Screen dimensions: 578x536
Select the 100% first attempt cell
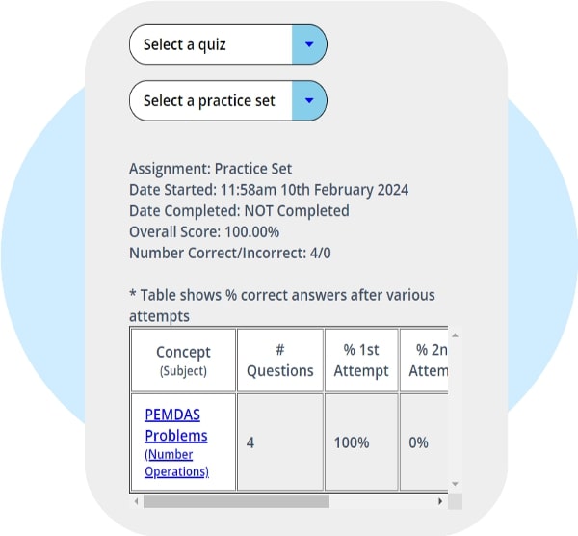tap(352, 442)
